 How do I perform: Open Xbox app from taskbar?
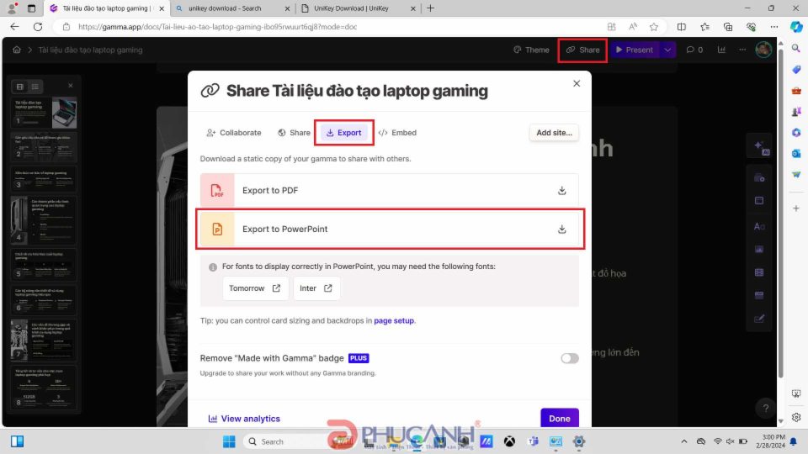[509, 441]
